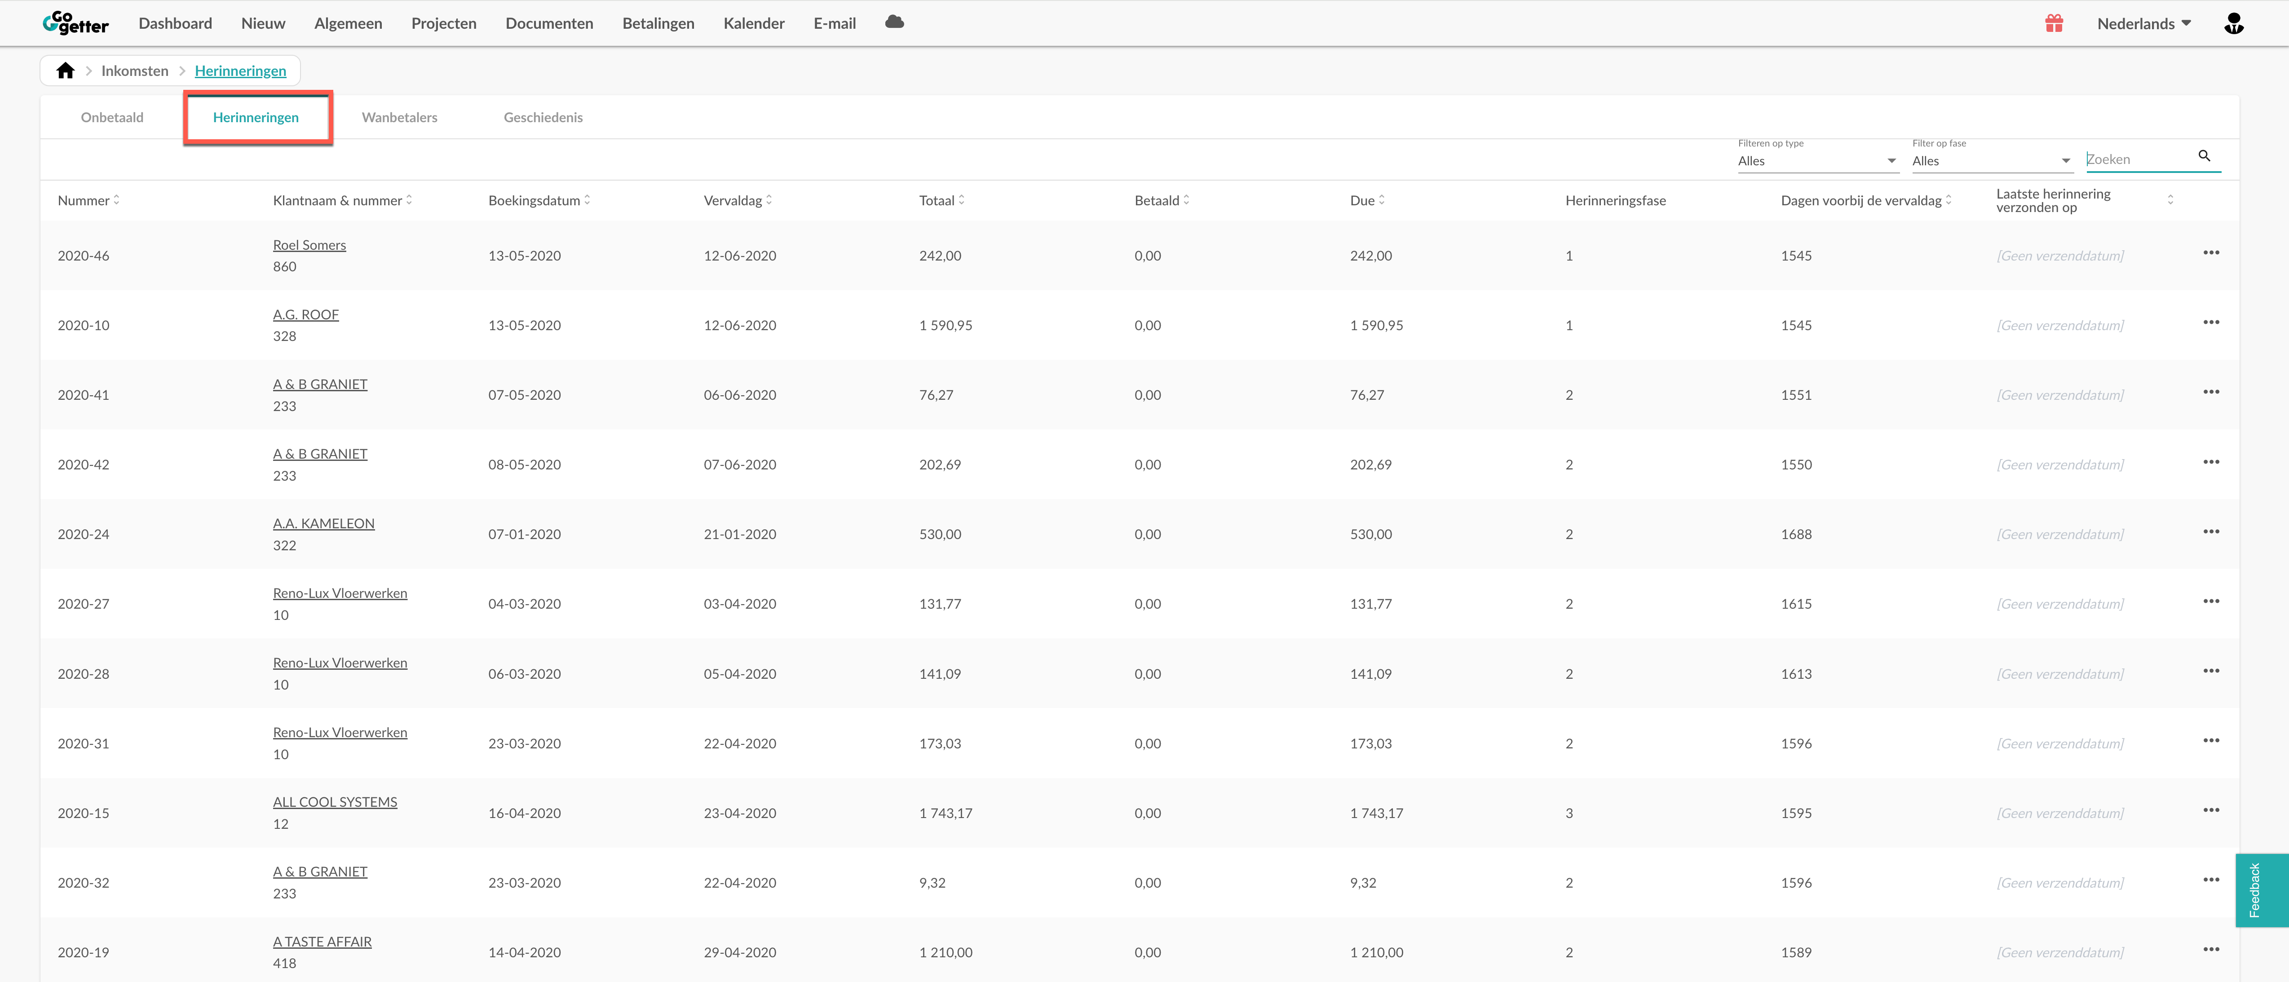2289x982 pixels.
Task: Sort by Laatste herinnering verzonden op
Action: [x=2171, y=200]
